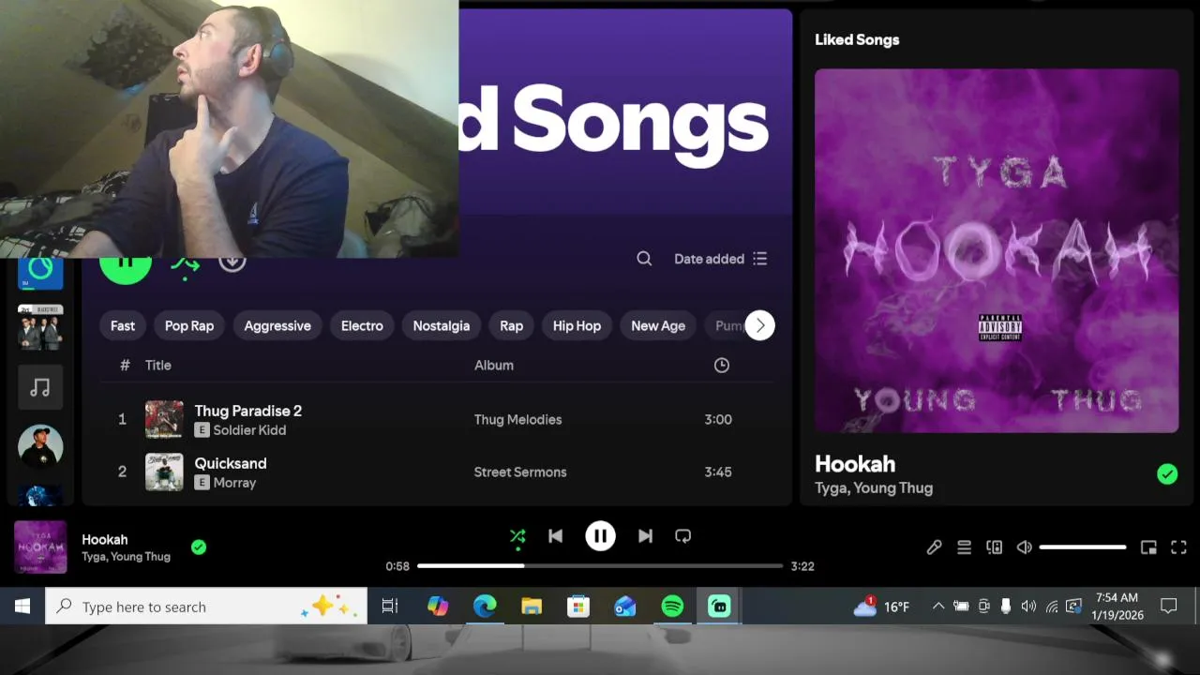Open Task View on the taskbar
1200x675 pixels.
(x=390, y=607)
